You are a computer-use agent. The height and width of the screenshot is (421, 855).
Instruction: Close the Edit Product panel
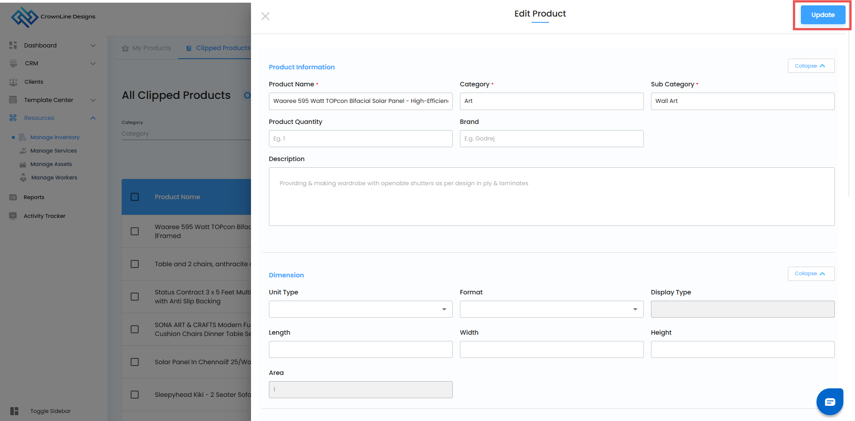[x=265, y=17]
